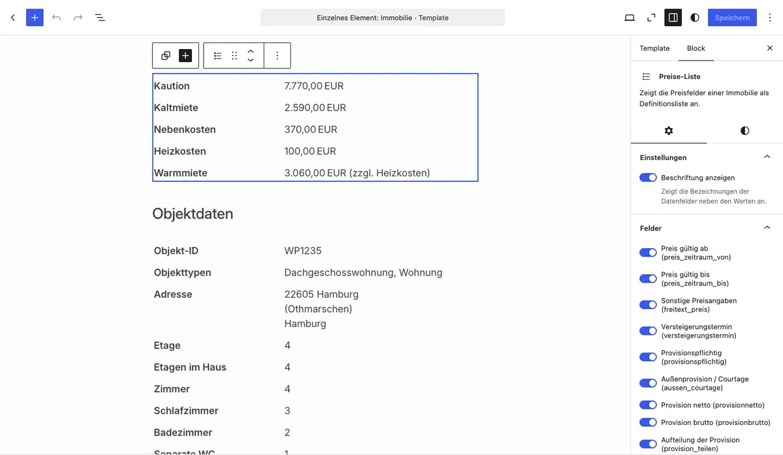The image size is (783, 455).
Task: Open the site preview expand icon
Action: [x=651, y=18]
